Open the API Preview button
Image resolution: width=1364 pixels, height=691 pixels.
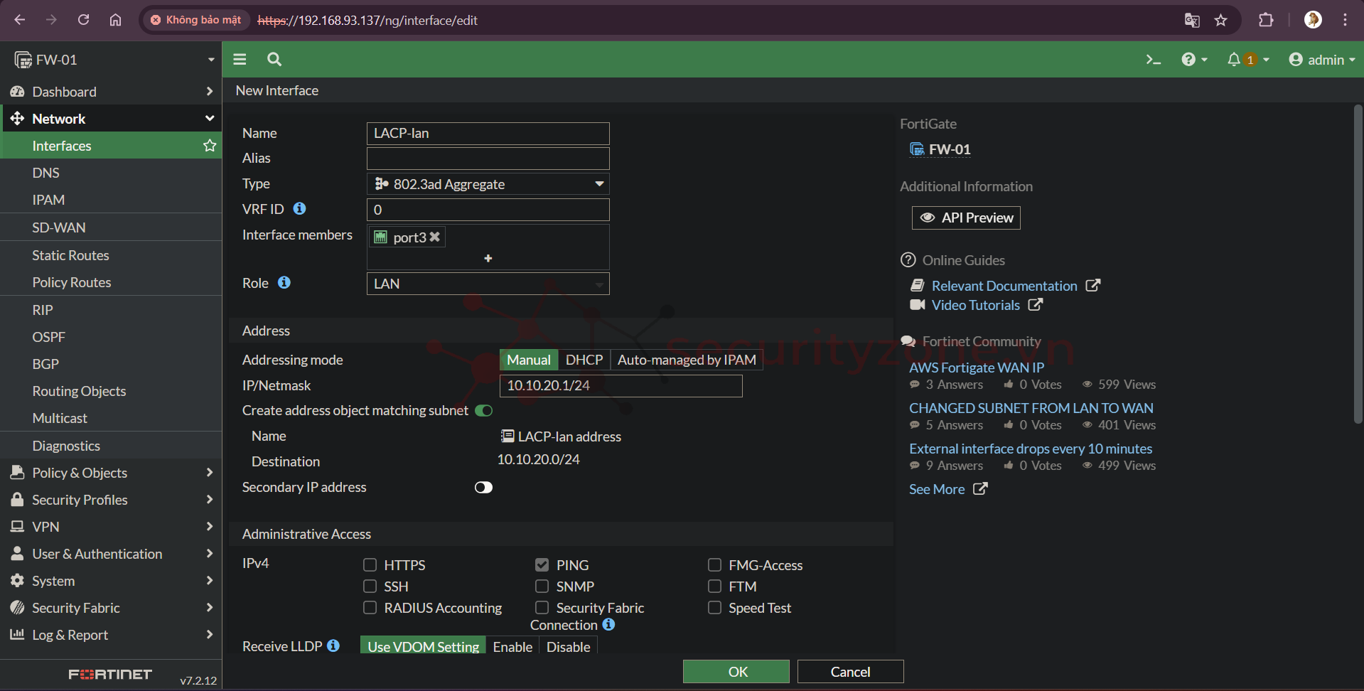click(x=966, y=218)
